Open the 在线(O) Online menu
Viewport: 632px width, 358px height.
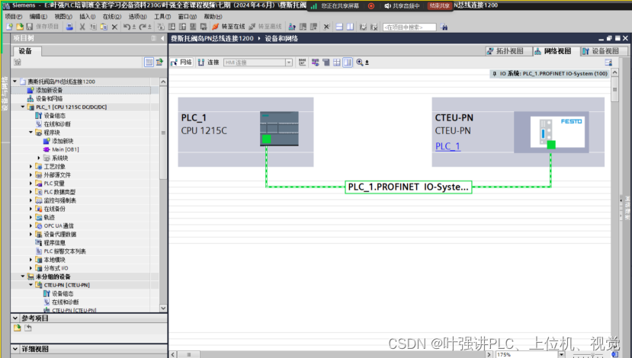tap(111, 17)
